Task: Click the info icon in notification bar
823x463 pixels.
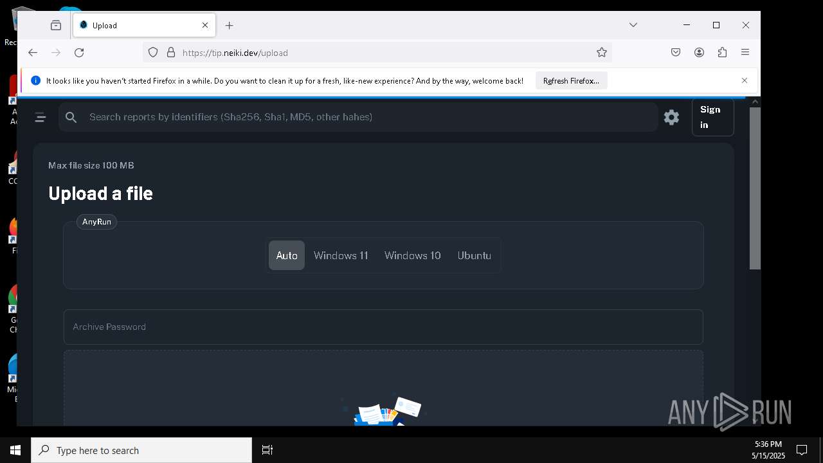Action: 36,80
